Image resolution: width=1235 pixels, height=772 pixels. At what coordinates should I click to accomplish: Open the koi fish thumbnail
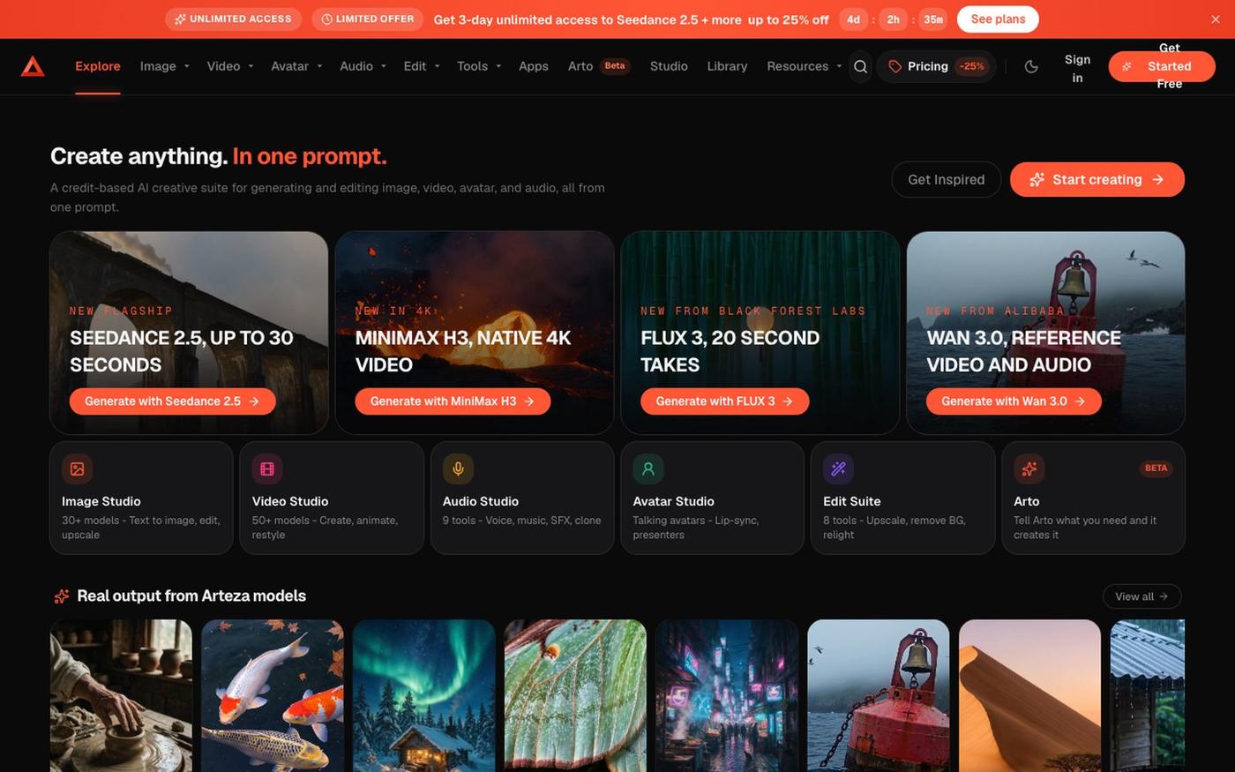point(273,695)
